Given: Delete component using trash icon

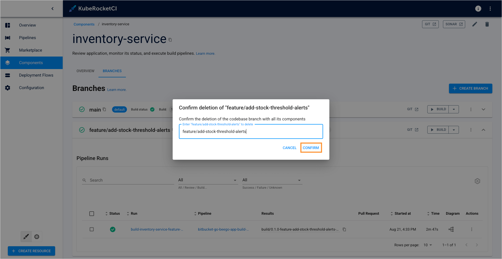Looking at the screenshot, I should (487, 24).
